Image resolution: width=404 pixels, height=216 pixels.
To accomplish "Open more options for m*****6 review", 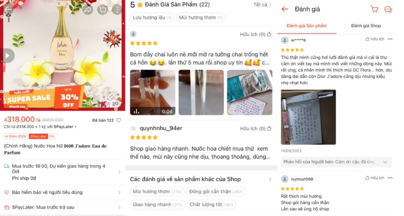I will coord(390,39).
